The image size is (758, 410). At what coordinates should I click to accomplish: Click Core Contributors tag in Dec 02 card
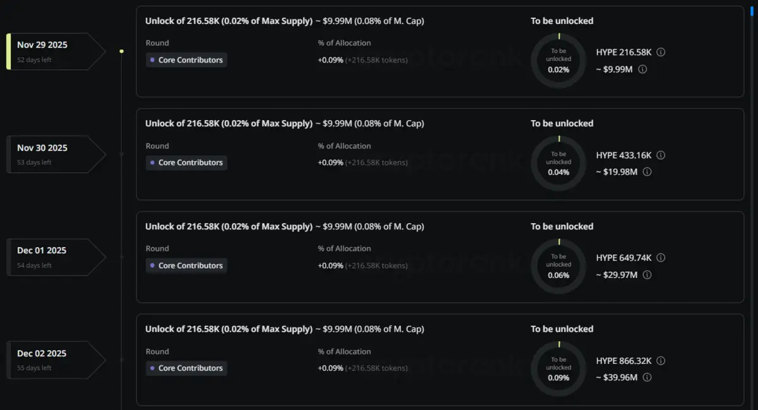pos(186,368)
